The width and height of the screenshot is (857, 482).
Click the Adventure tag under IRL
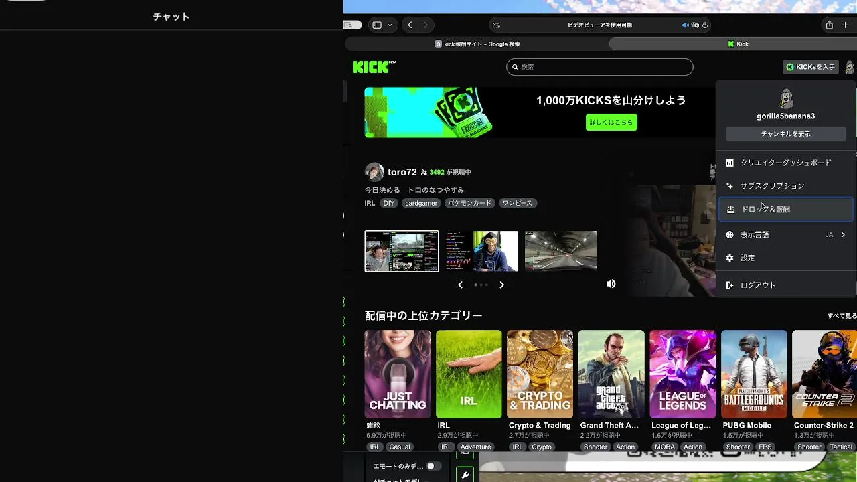[476, 447]
